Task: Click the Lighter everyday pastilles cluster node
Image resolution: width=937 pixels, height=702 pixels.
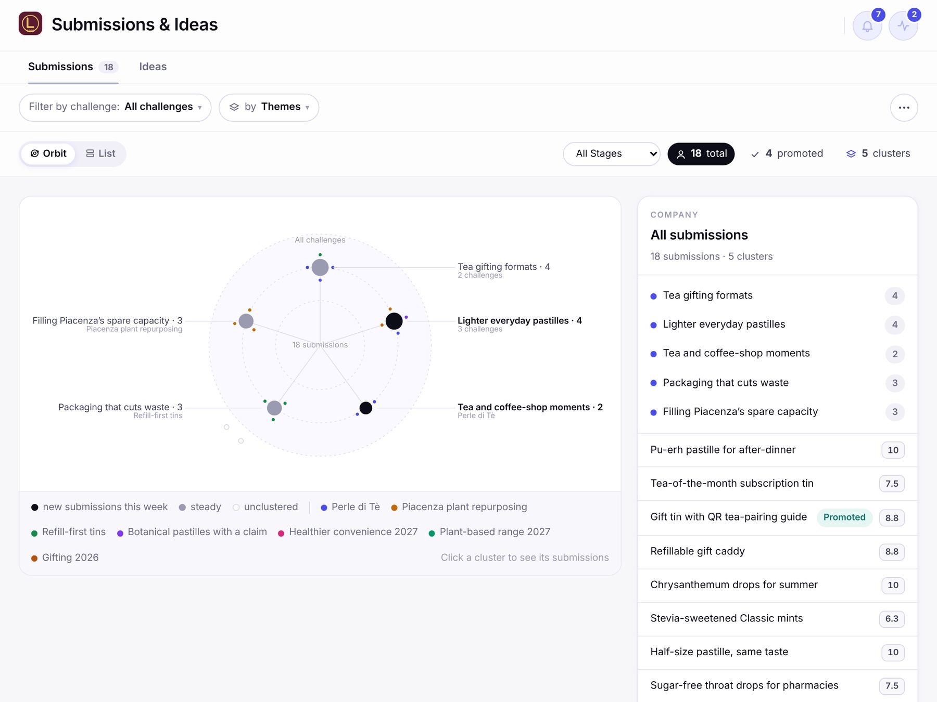Action: (x=394, y=321)
